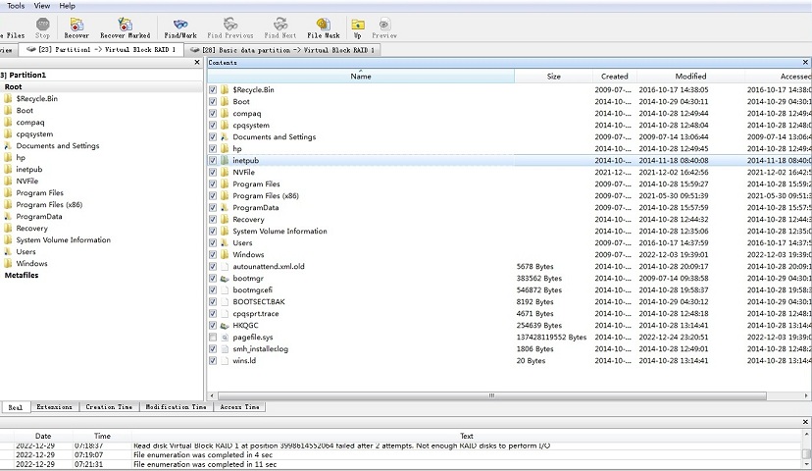Switch to Basic data partition tab
The width and height of the screenshot is (812, 471).
point(282,50)
